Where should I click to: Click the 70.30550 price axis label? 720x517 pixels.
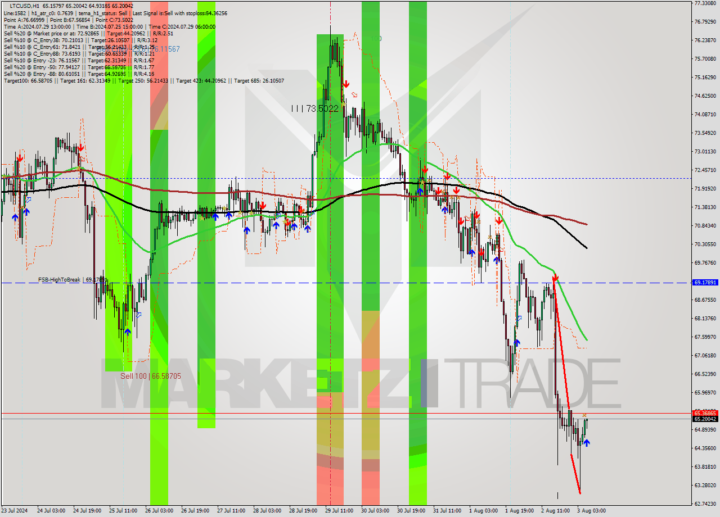click(705, 244)
